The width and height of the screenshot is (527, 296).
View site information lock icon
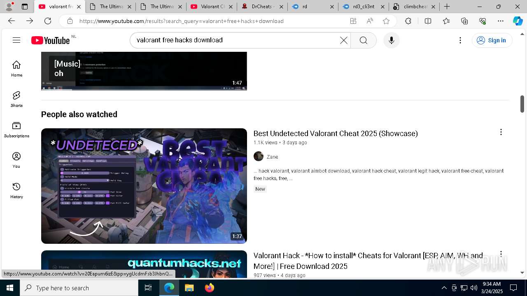click(x=70, y=21)
